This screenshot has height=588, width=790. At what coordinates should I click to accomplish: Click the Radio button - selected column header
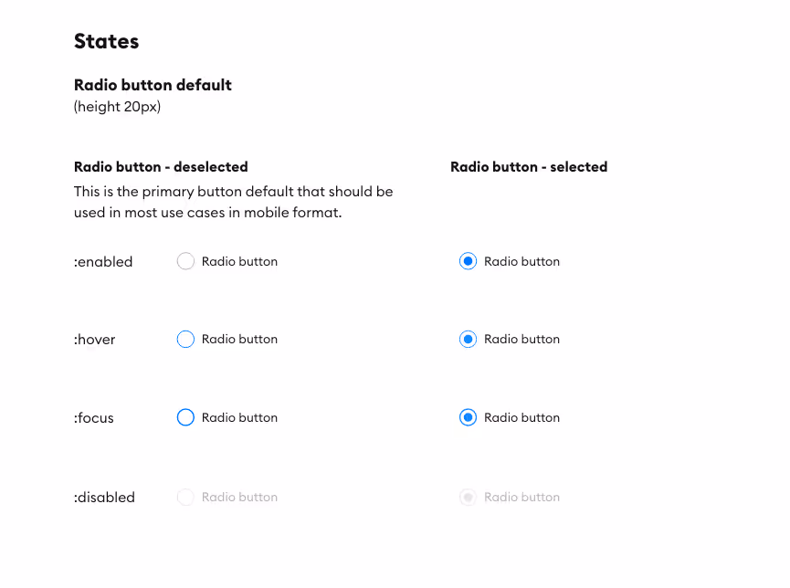(529, 166)
